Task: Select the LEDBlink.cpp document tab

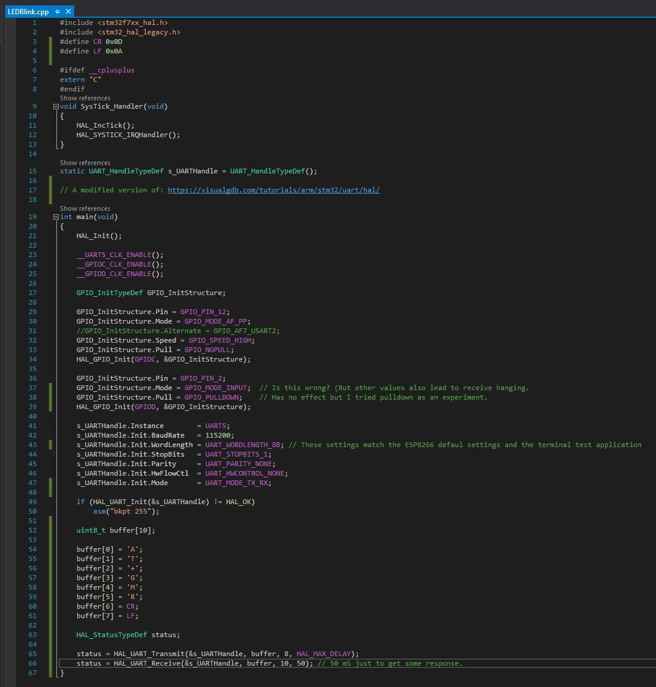Action: click(28, 12)
